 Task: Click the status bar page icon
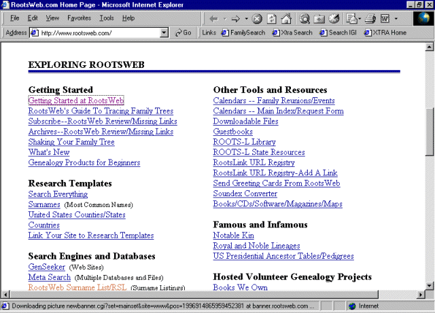tap(5, 306)
